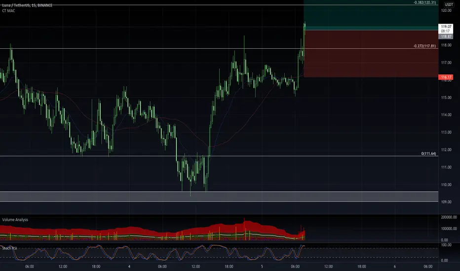The height and width of the screenshot is (271, 460).
Task: Click the red 116.17 stop price label
Action: pyautogui.click(x=446, y=77)
